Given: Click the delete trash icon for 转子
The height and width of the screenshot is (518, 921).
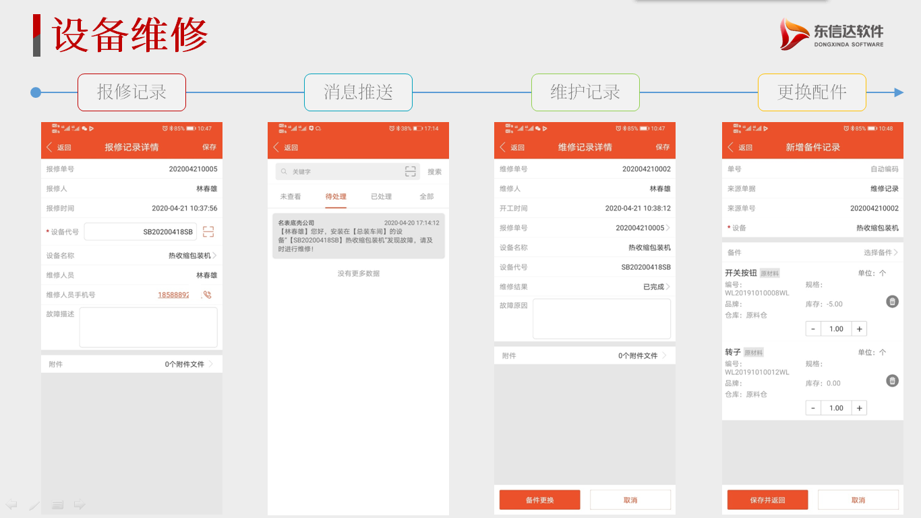Looking at the screenshot, I should coord(892,381).
